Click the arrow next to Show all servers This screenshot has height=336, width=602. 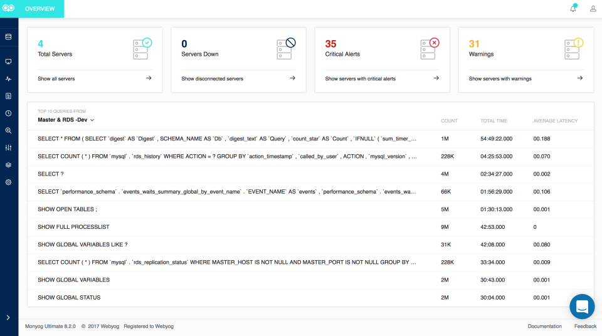[149, 78]
